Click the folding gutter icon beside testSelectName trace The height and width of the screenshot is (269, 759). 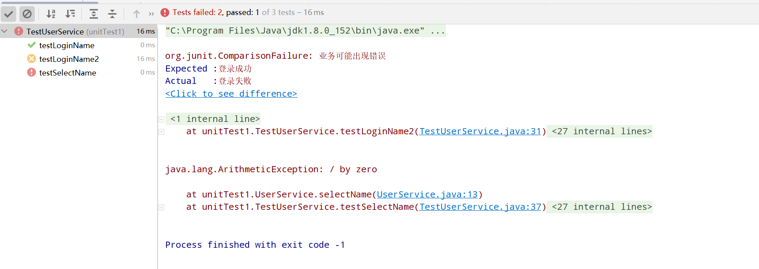point(162,207)
